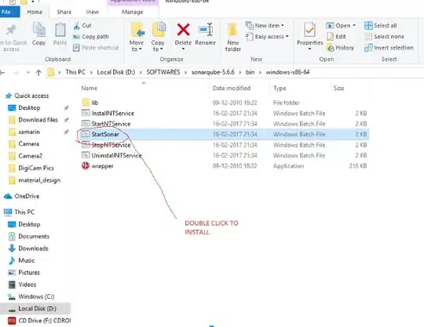This screenshot has height=327, width=424.
Task: Open Windows (C:) drive in sidebar
Action: [x=36, y=296]
